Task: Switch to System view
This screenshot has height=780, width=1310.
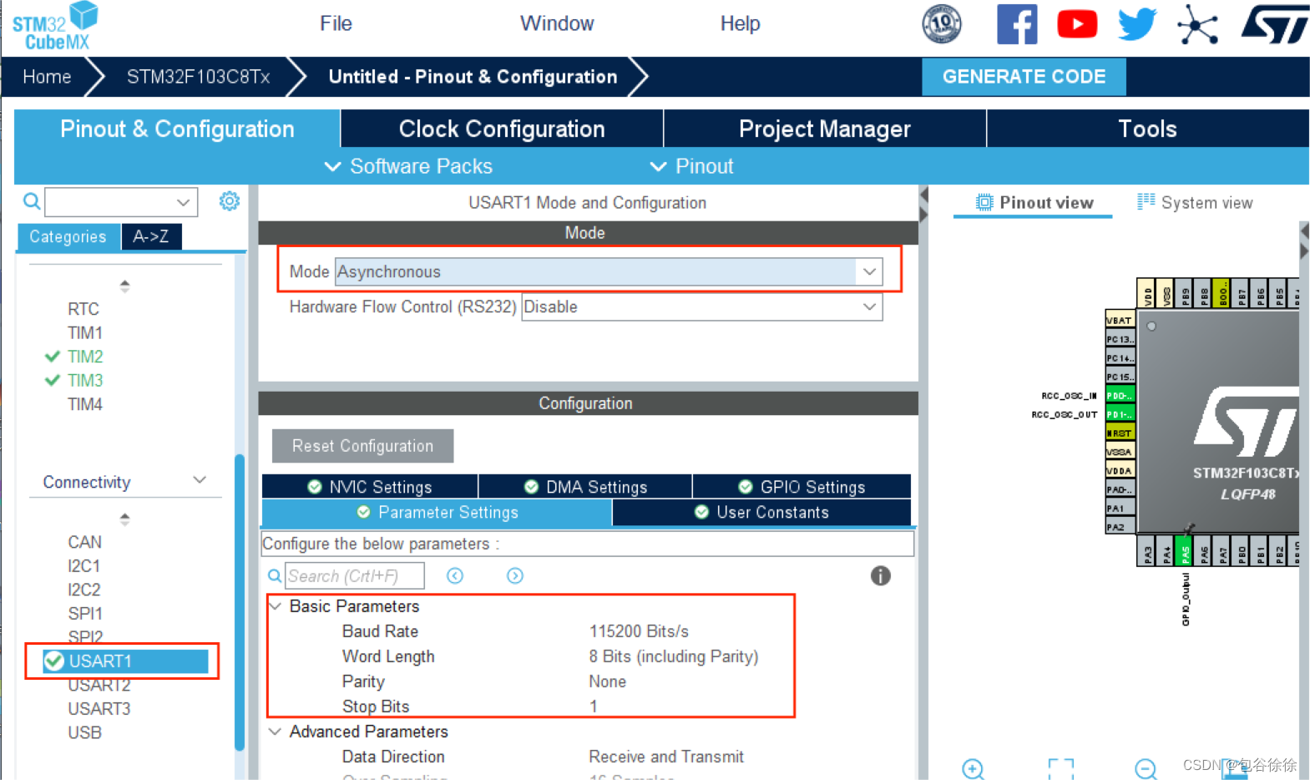Action: [x=1195, y=202]
